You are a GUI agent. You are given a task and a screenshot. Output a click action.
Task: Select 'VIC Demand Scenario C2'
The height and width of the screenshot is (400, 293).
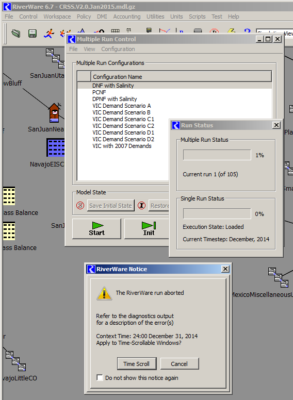click(123, 126)
